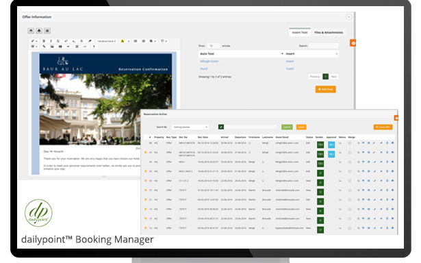
Task: Tick the Merge checkbox of the third reservation
Action: coord(350,162)
